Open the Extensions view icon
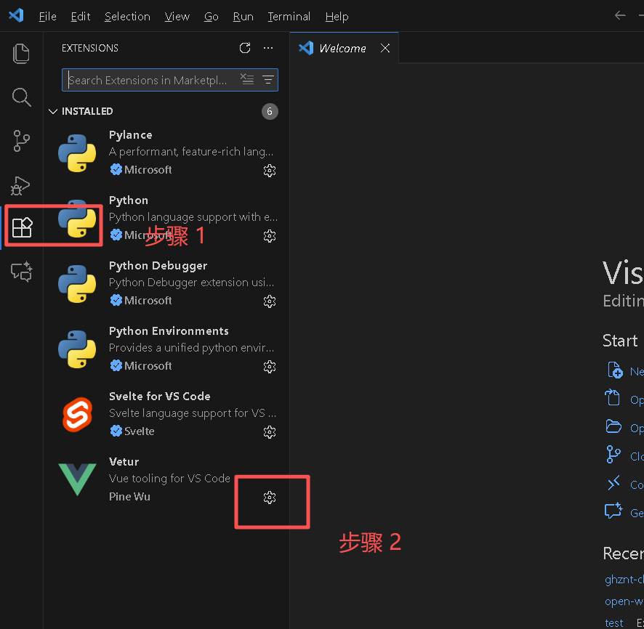Screen dimensions: 644x629 pyautogui.click(x=23, y=227)
